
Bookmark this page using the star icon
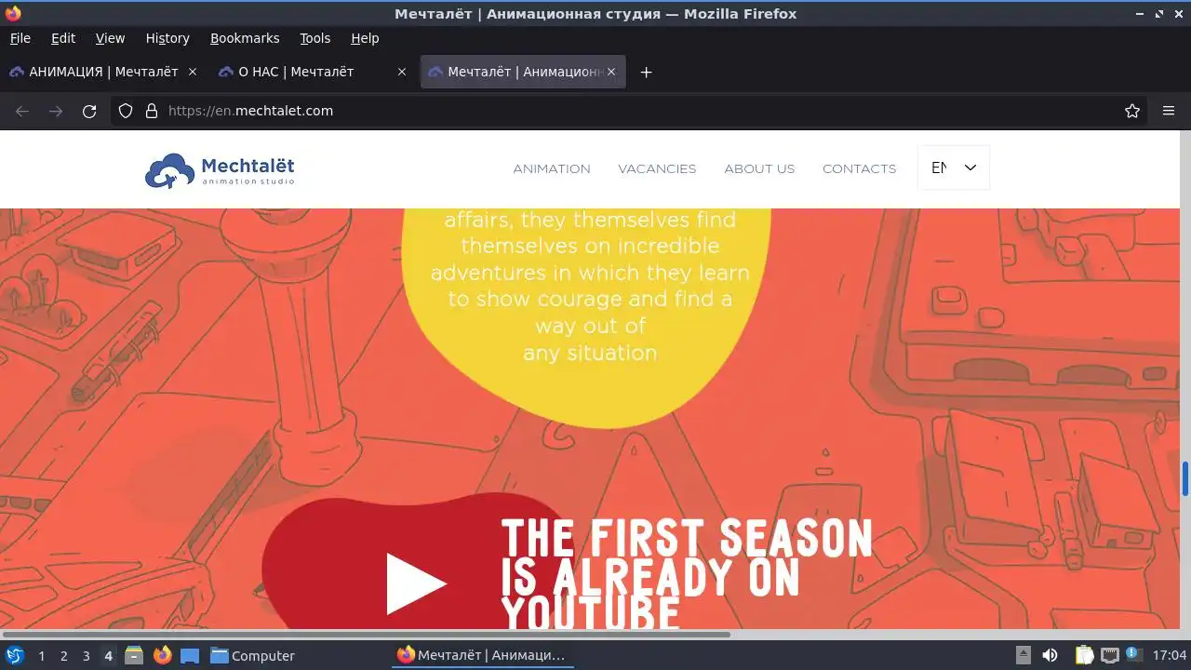[1132, 111]
